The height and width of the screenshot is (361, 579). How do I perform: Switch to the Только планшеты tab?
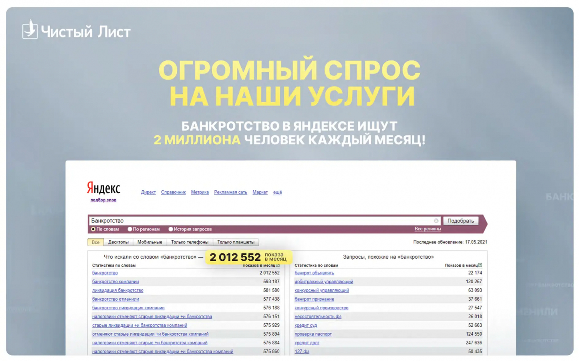coord(236,242)
